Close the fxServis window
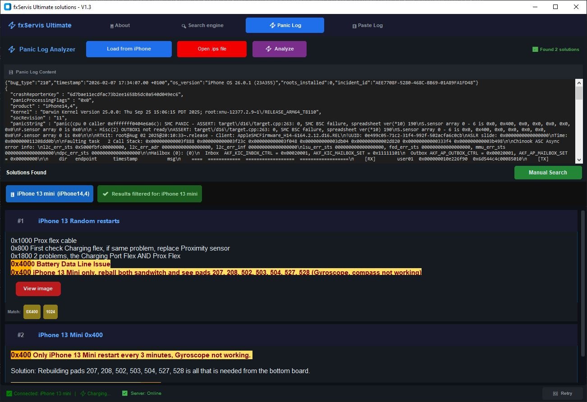 click(x=576, y=7)
